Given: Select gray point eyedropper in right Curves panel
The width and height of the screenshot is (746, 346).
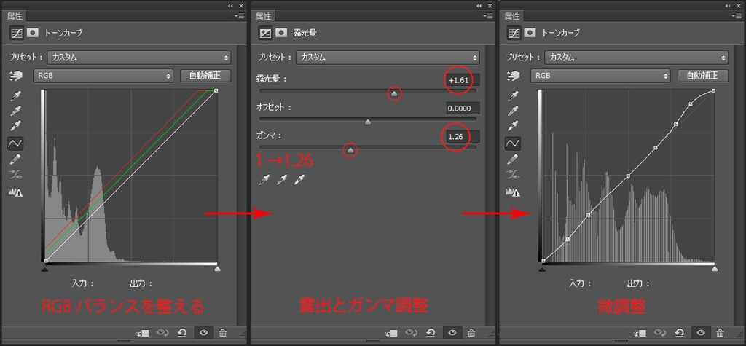Looking at the screenshot, I should click(x=514, y=112).
